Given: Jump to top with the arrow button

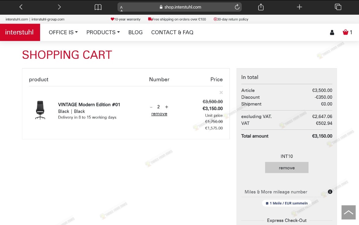Looking at the screenshot, I should tap(349, 212).
